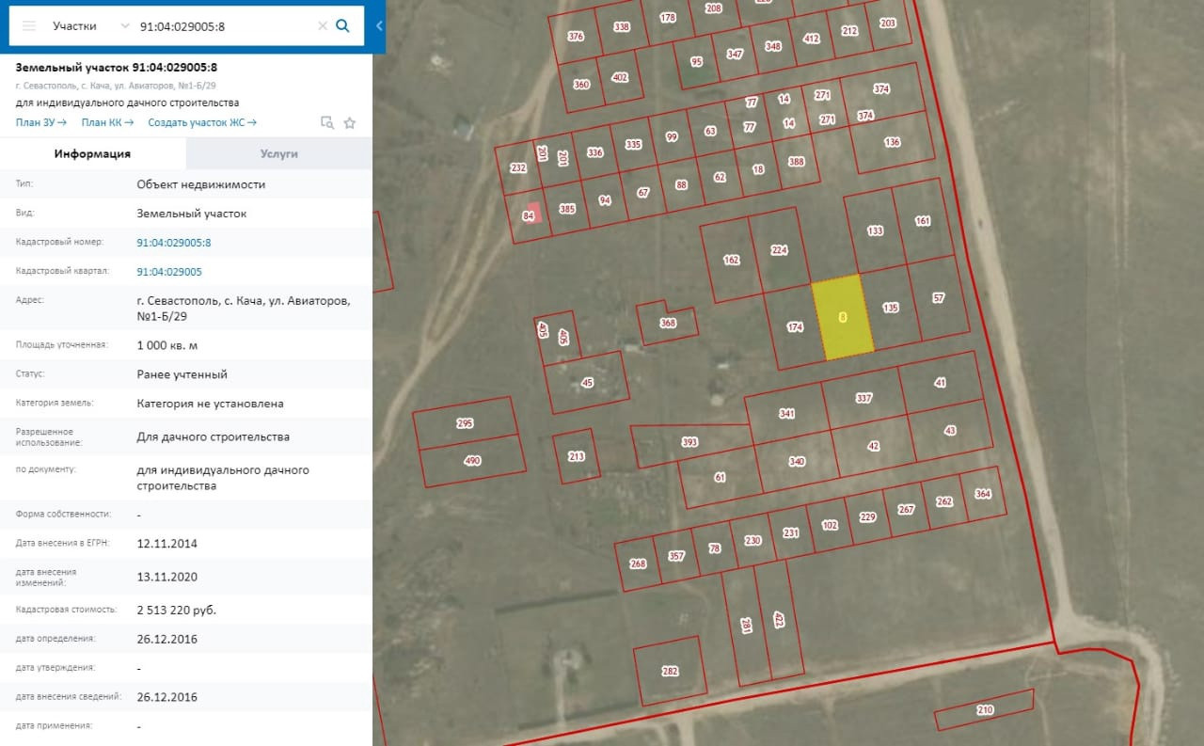Screen dimensions: 1204x746
Task: Click the change date 13.11.2020
Action: [167, 577]
